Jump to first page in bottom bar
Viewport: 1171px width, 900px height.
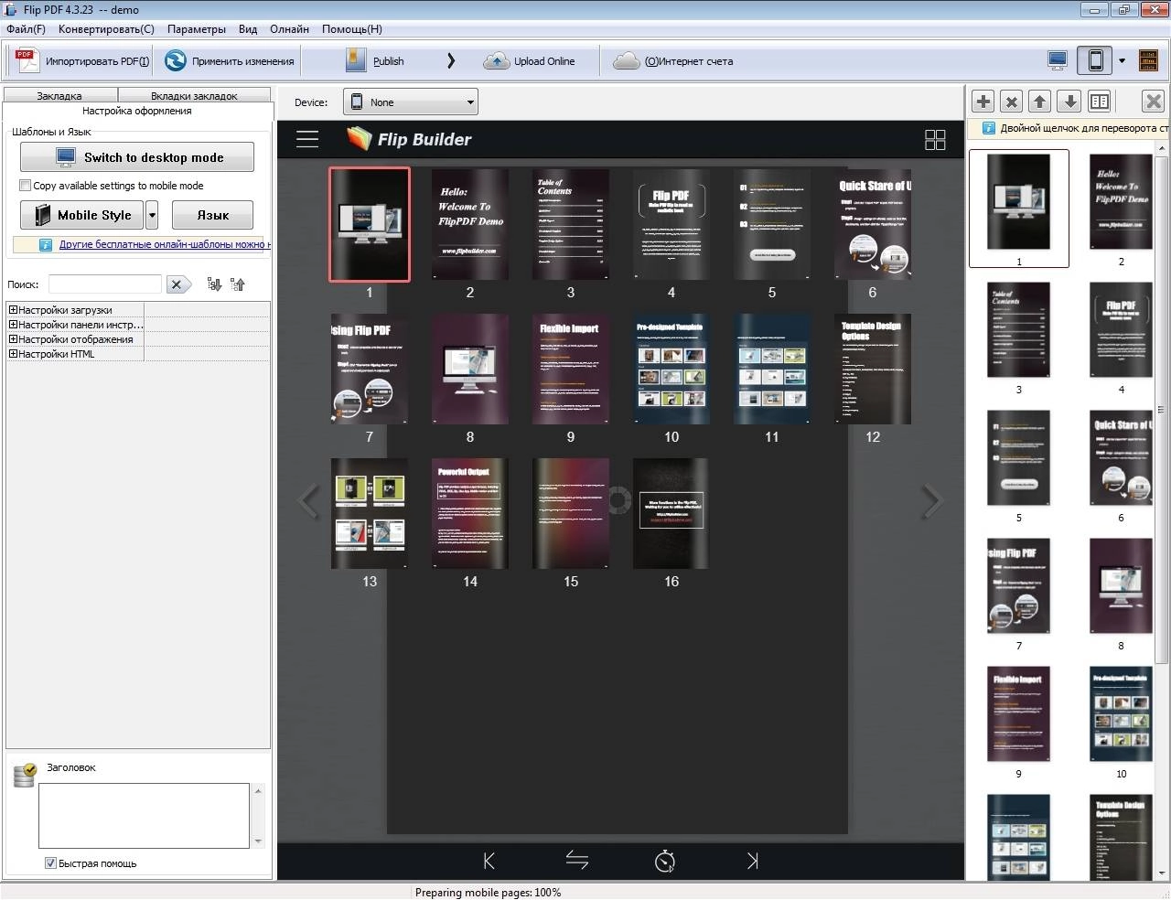pos(489,861)
